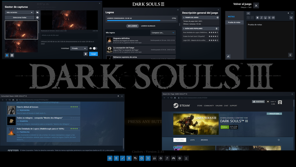
Task: Open controller settings icon in bottom toolbar
Action: tap(174, 158)
